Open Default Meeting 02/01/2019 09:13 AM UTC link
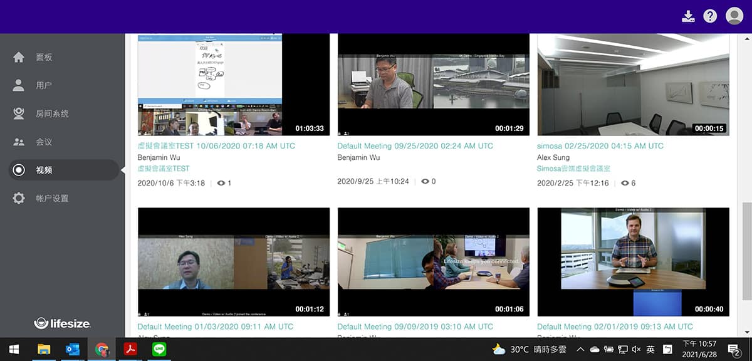 click(615, 327)
